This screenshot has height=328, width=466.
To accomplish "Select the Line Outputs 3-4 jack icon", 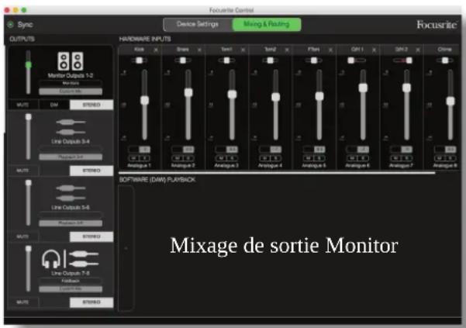I will (x=71, y=127).
